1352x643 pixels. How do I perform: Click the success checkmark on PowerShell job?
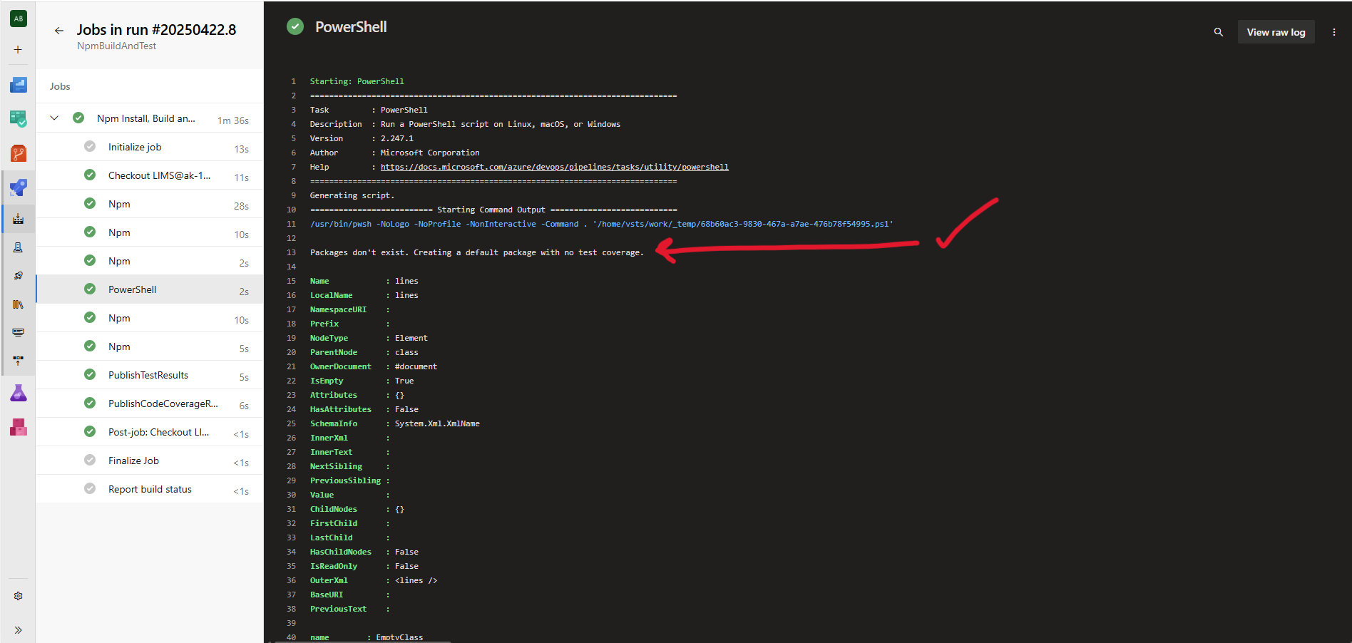[295, 26]
